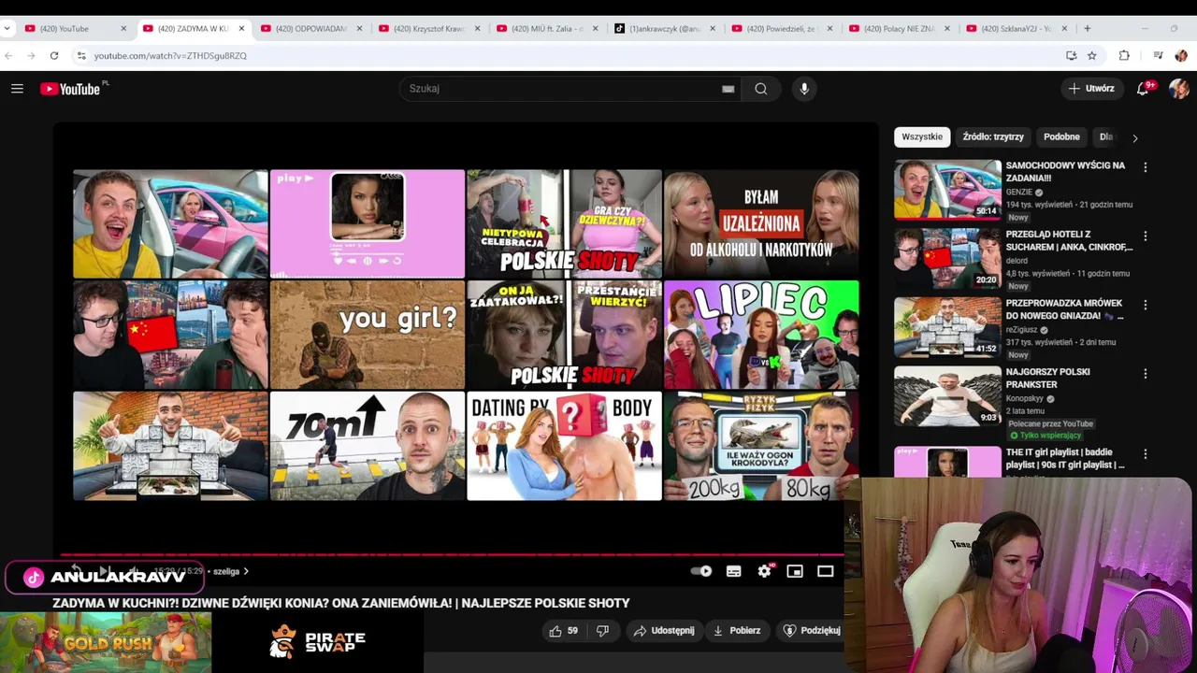Click the Pirate Swap banner logo
The height and width of the screenshot is (673, 1197).
318,642
